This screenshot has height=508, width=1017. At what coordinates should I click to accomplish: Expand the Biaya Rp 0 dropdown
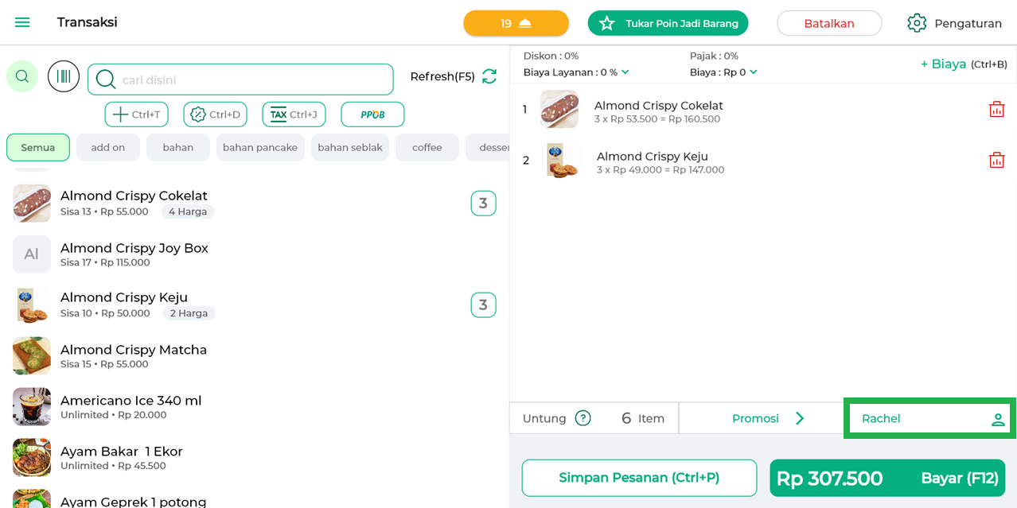click(753, 72)
